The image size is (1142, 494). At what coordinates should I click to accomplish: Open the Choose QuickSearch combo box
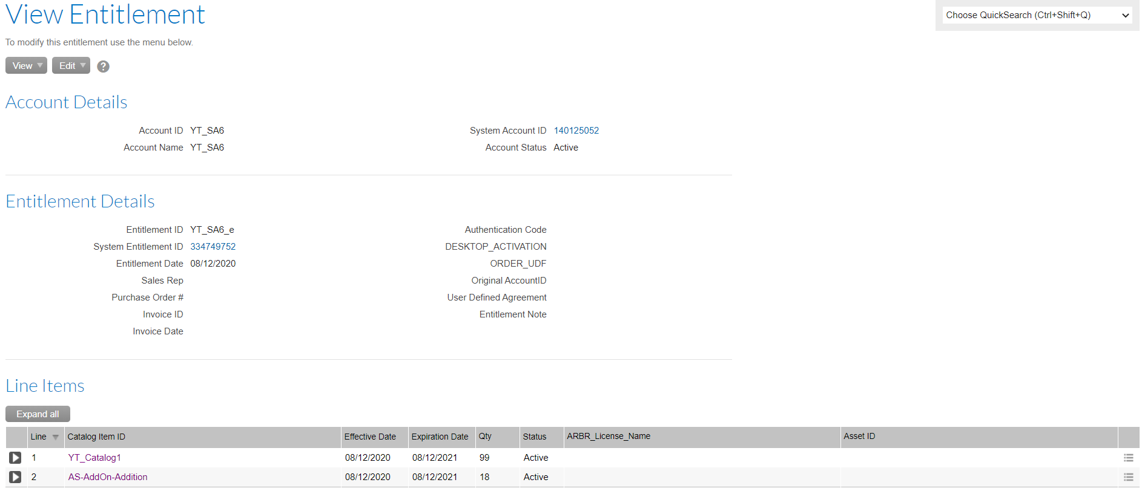click(1037, 15)
